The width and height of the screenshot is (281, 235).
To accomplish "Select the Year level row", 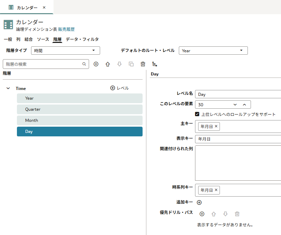I will pos(80,98).
